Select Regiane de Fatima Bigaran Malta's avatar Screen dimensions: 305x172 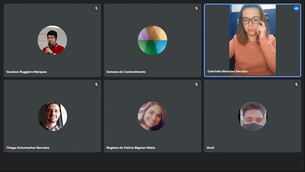(152, 116)
